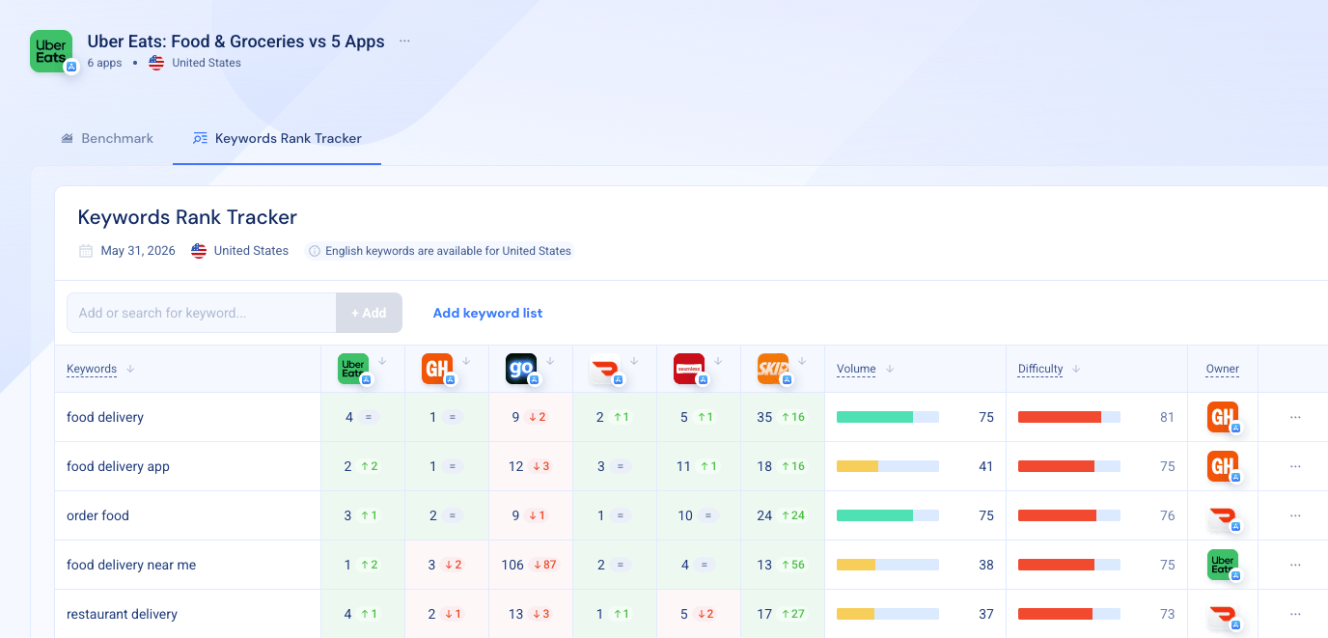Click the difficulty bar for food delivery

tap(1069, 417)
